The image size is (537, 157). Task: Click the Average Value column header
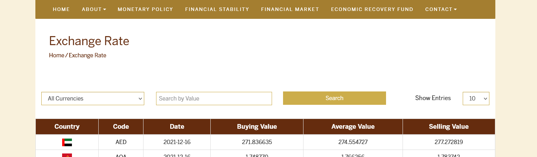pyautogui.click(x=353, y=126)
